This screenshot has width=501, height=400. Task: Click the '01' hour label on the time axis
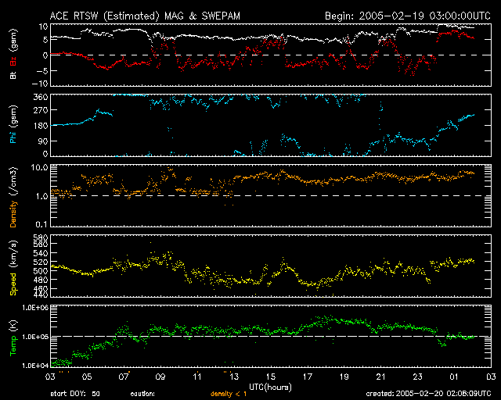pos(454,377)
